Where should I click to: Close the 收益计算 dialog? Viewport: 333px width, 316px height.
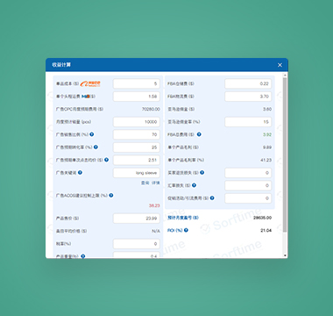tap(280, 65)
